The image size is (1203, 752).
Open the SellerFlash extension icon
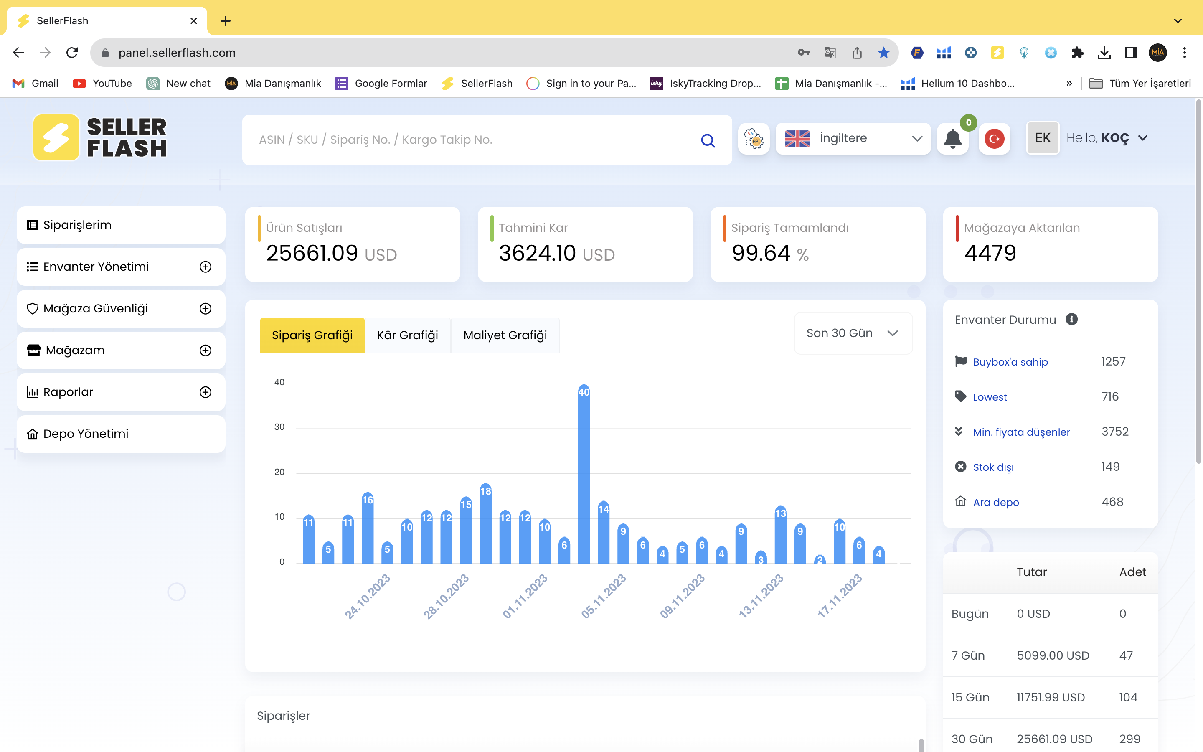[997, 53]
